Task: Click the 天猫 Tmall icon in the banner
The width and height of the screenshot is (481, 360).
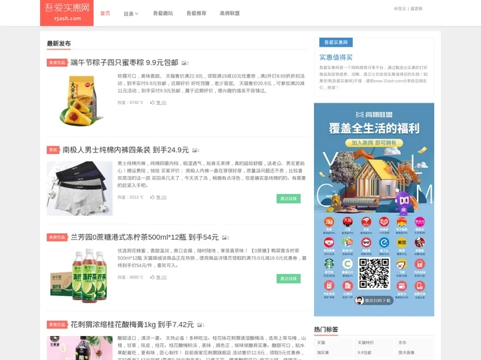Action: pyautogui.click(x=347, y=221)
